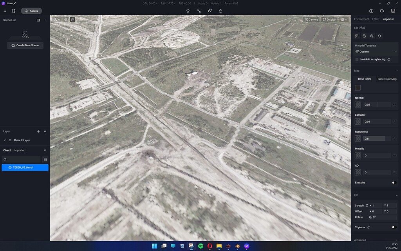Check the Invisible in raytracing checkbox
401x251 pixels.
pyautogui.click(x=357, y=59)
